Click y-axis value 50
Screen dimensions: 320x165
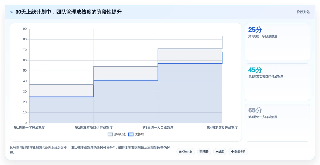25,71
